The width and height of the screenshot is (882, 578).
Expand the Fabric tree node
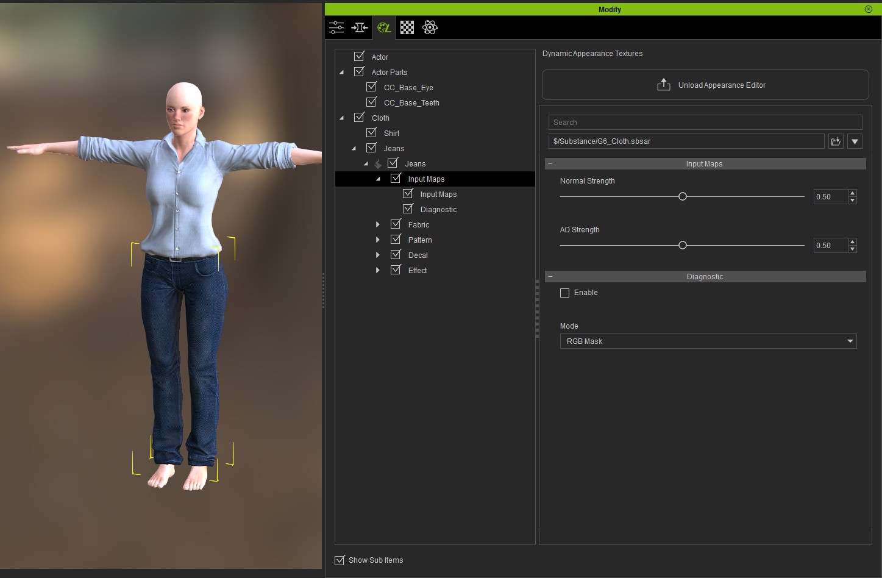378,225
